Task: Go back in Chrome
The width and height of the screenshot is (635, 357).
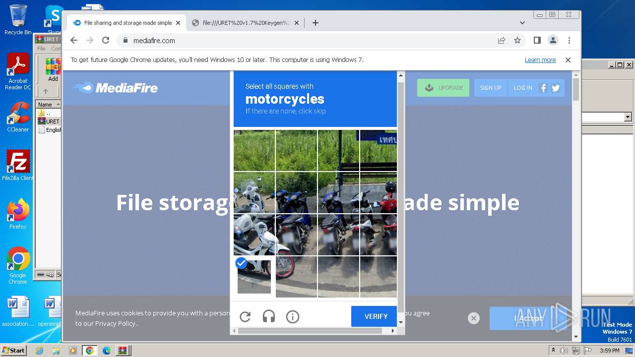Action: point(74,40)
